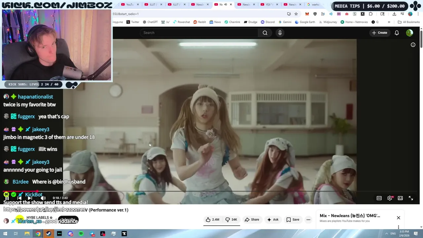Open Chrome downloads icon
Screen dimensions: 423x238
click(394, 14)
